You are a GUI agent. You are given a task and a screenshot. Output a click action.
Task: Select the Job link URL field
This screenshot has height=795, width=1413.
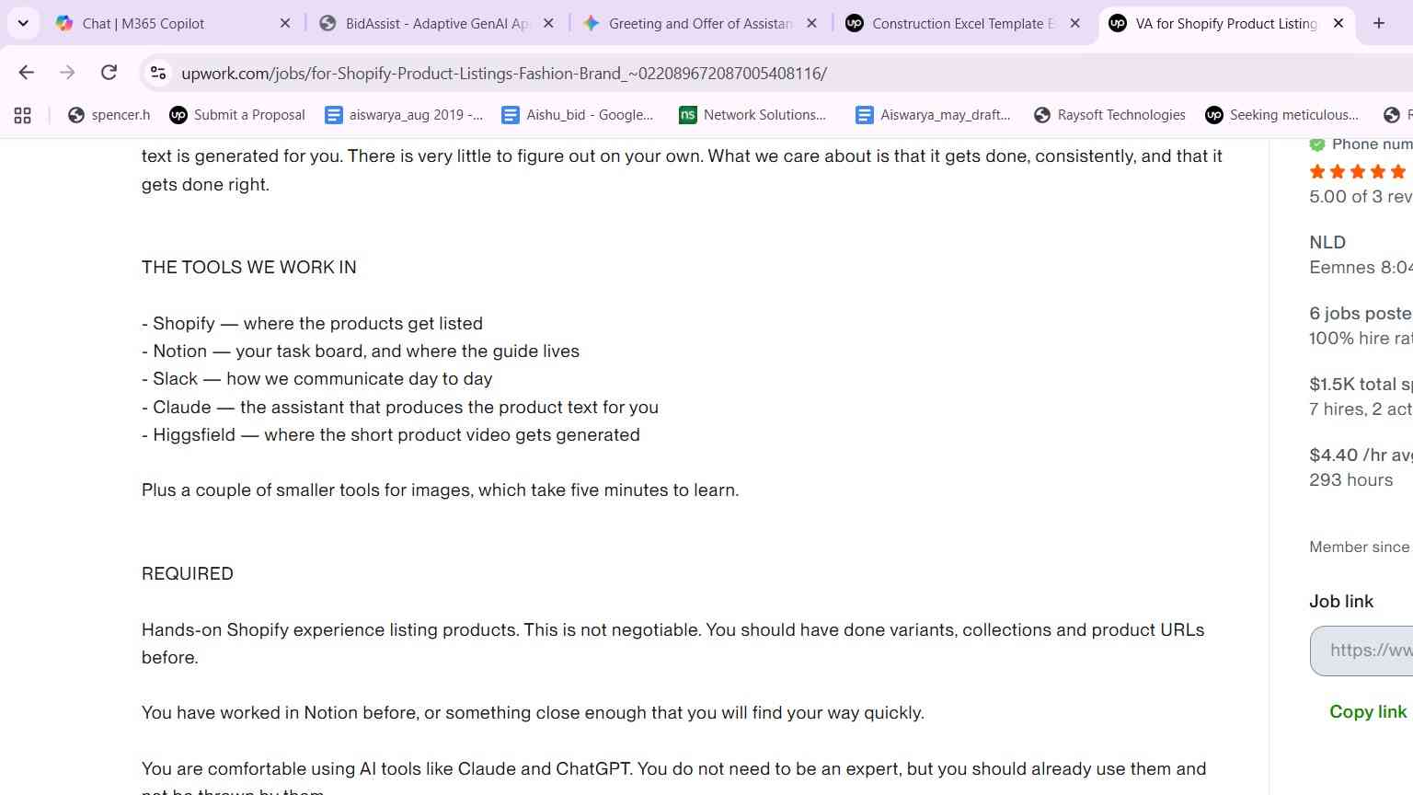1362,651
